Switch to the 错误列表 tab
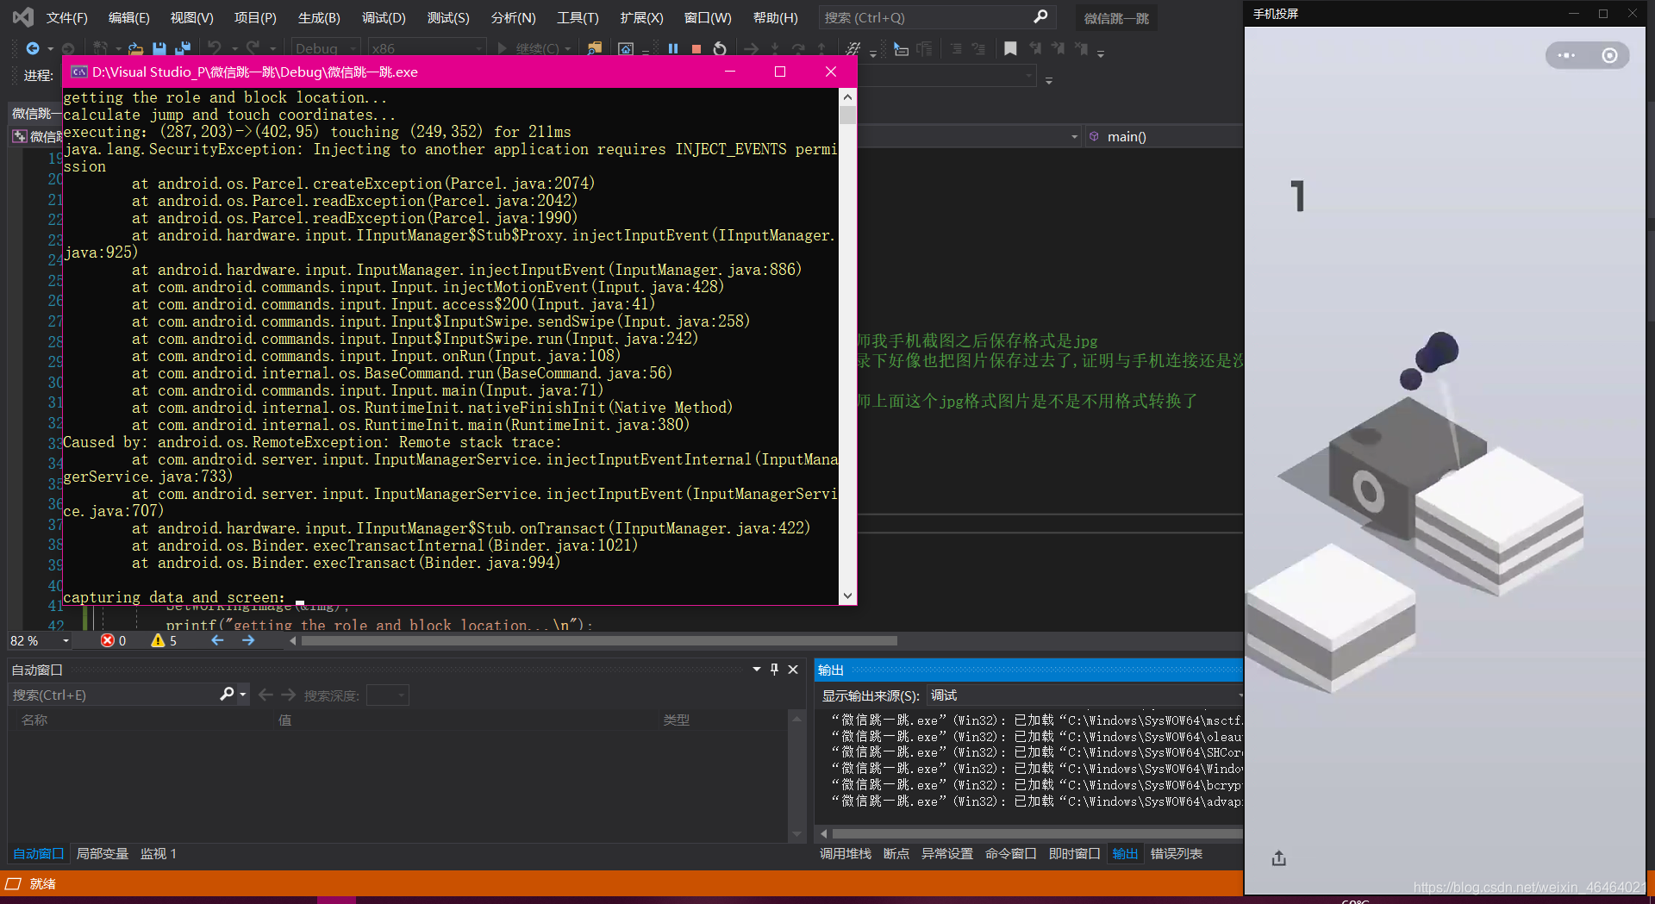 pyautogui.click(x=1177, y=853)
